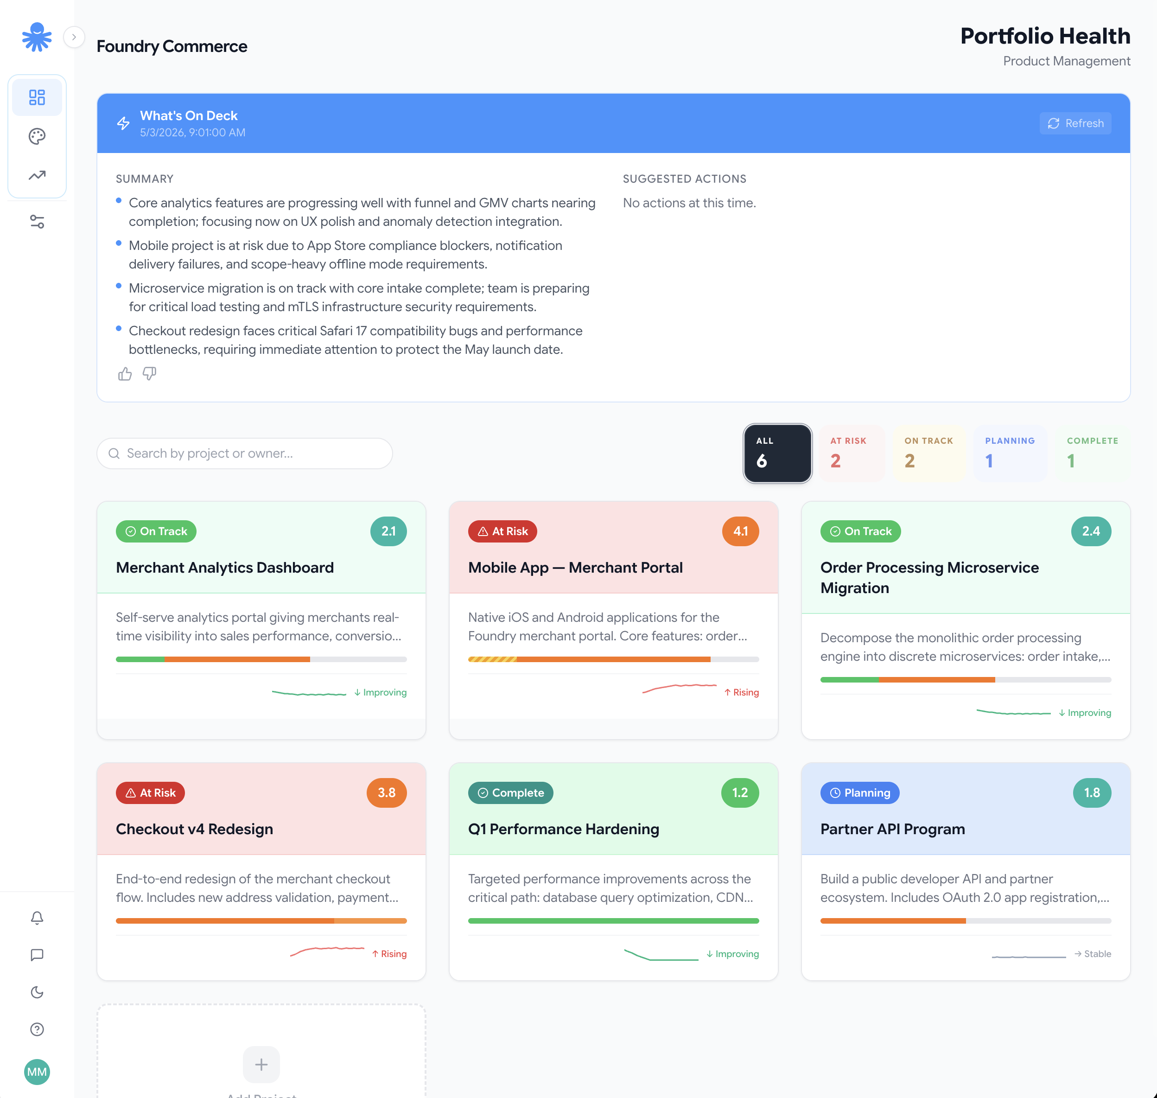Viewport: 1157px width, 1098px height.
Task: Give thumbs down to the summary
Action: pos(150,374)
